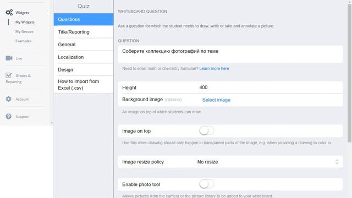Image resolution: width=352 pixels, height=198 pixels.
Task: Open Examples in sidebar
Action: [23, 41]
